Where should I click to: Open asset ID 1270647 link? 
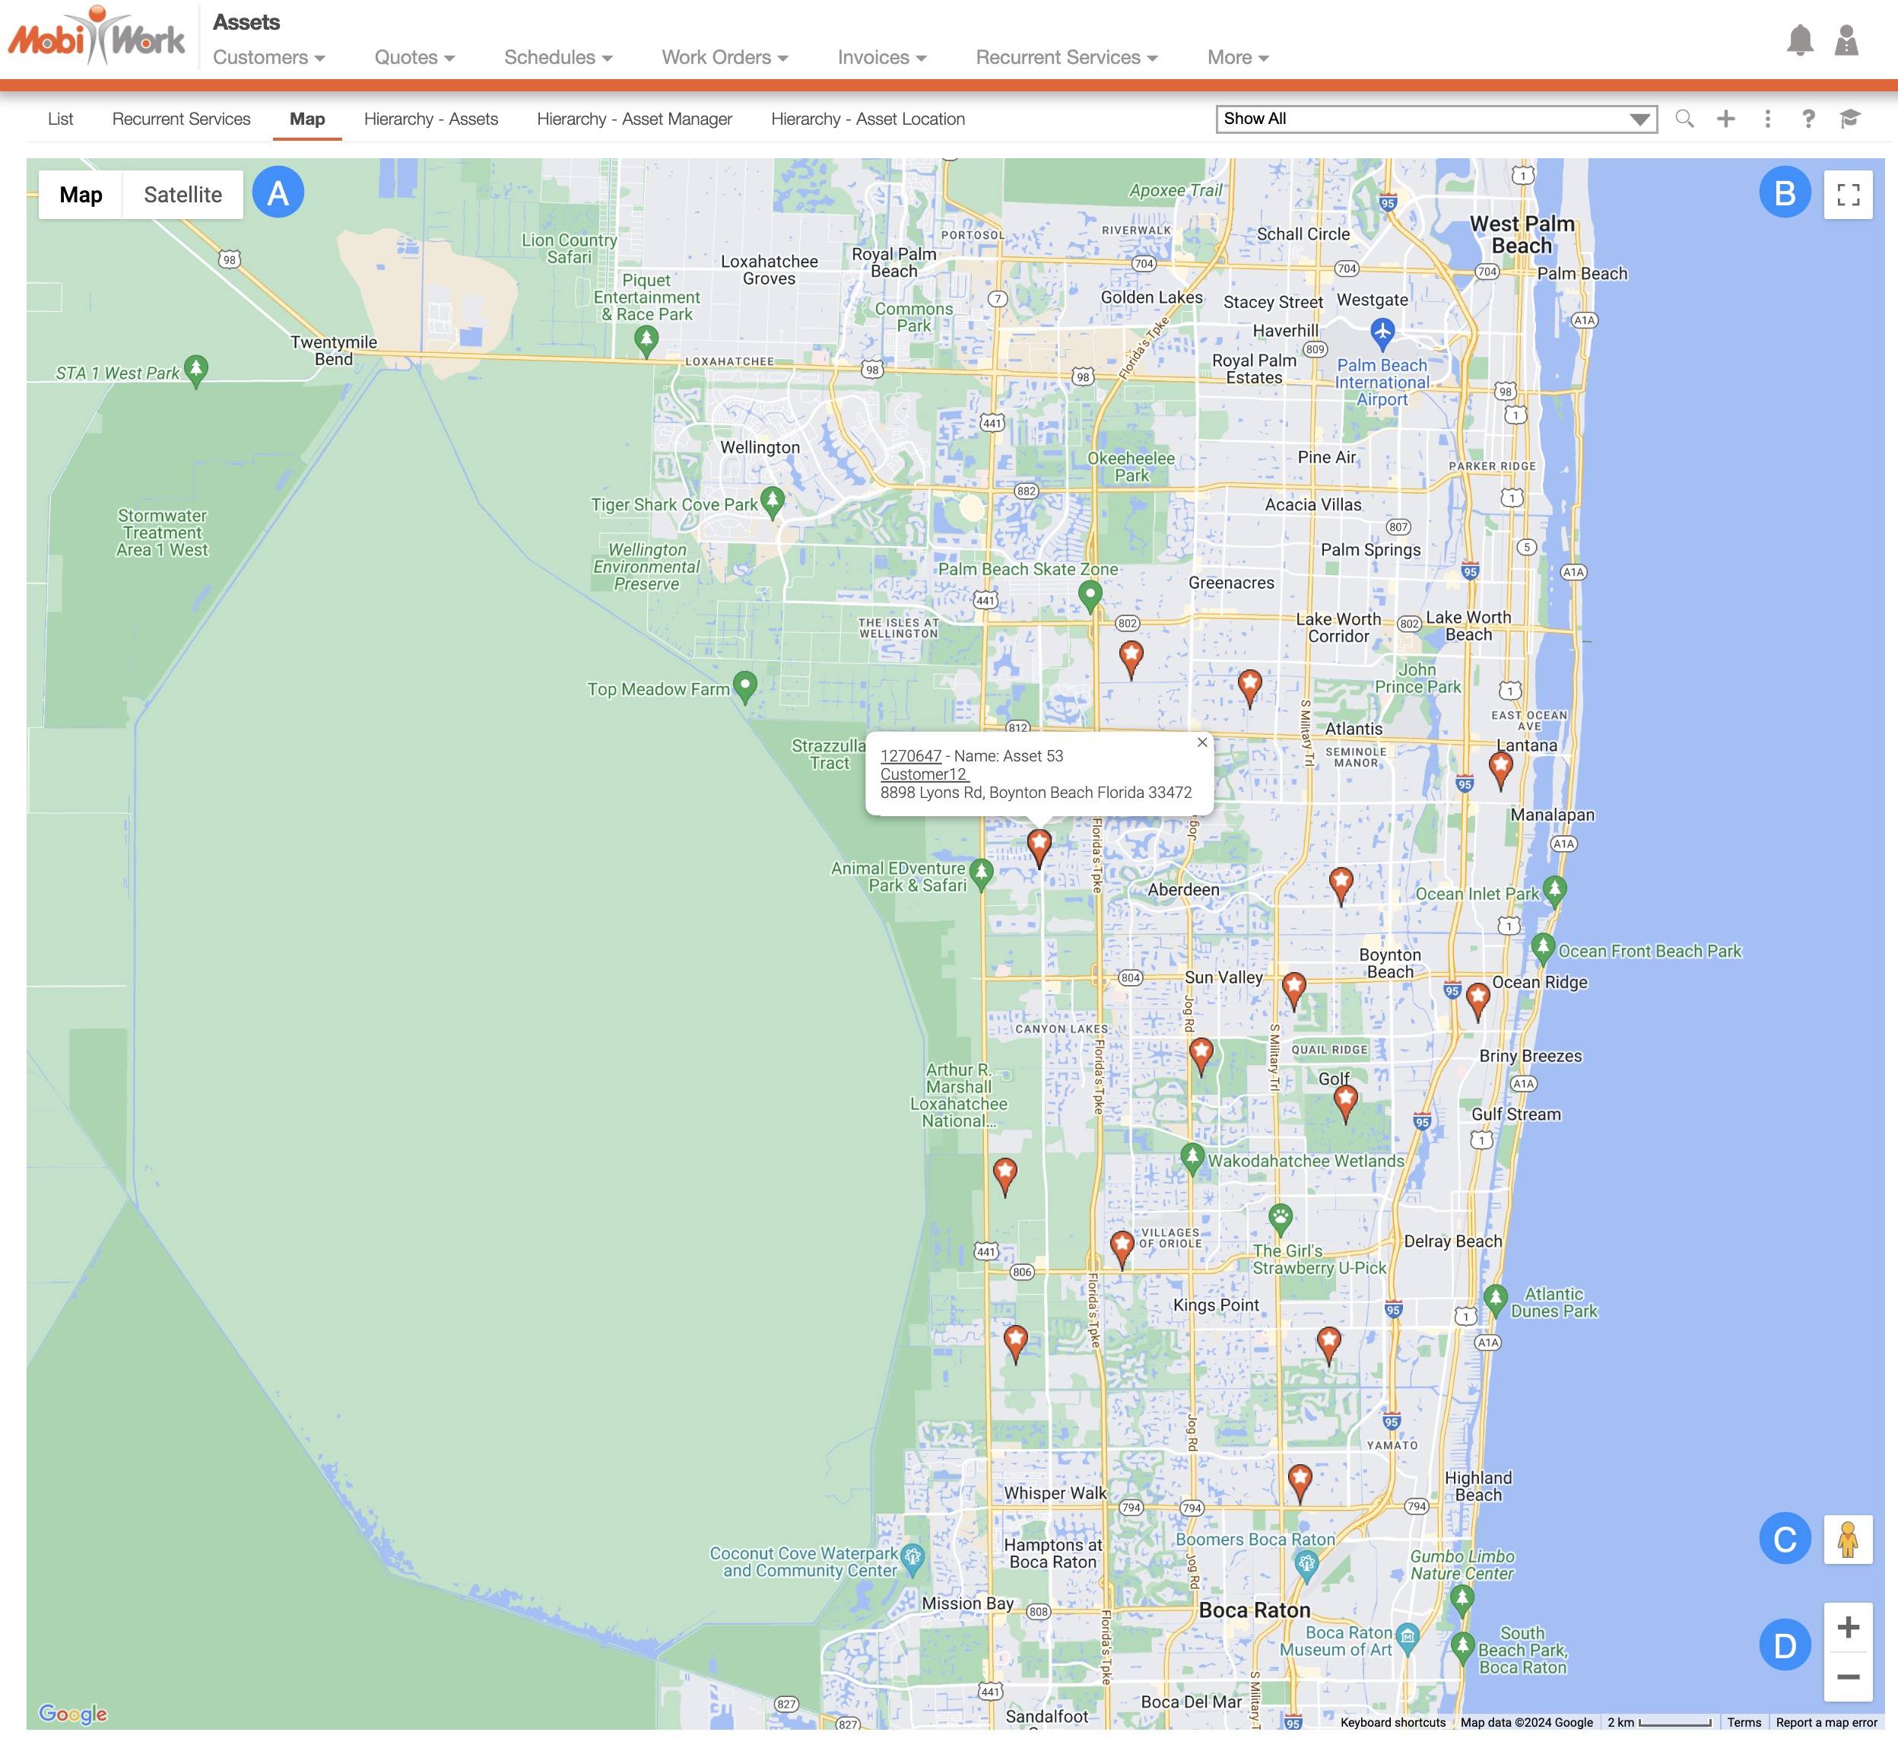[x=909, y=756]
